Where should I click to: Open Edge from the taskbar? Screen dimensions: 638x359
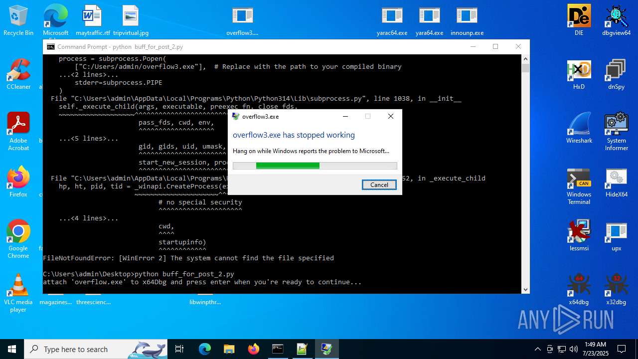[205, 349]
